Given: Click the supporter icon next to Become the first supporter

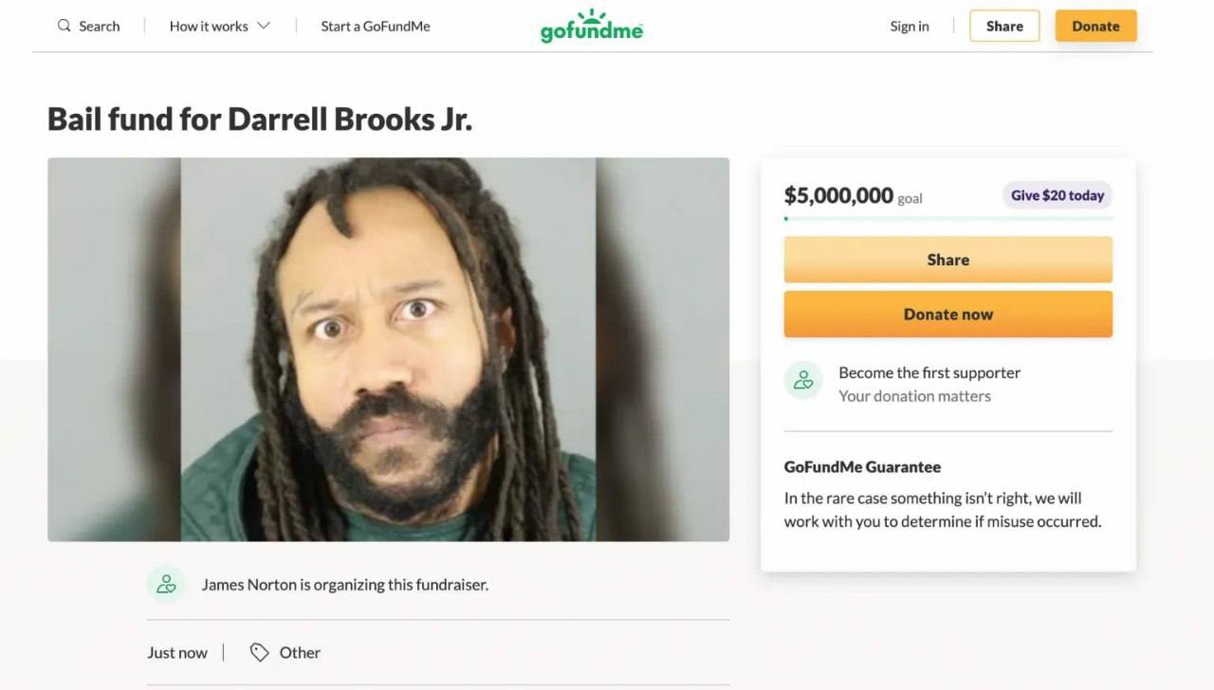Looking at the screenshot, I should coord(803,380).
